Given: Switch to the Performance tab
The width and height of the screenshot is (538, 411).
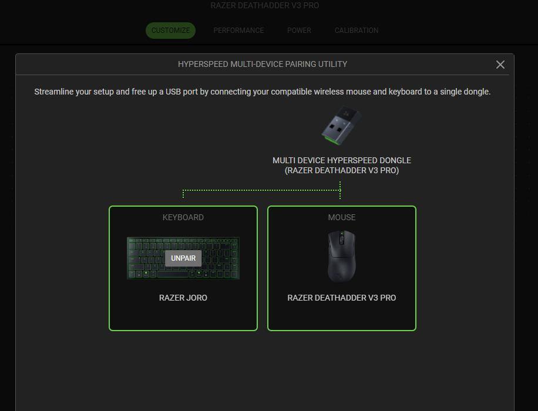Looking at the screenshot, I should click(x=238, y=31).
